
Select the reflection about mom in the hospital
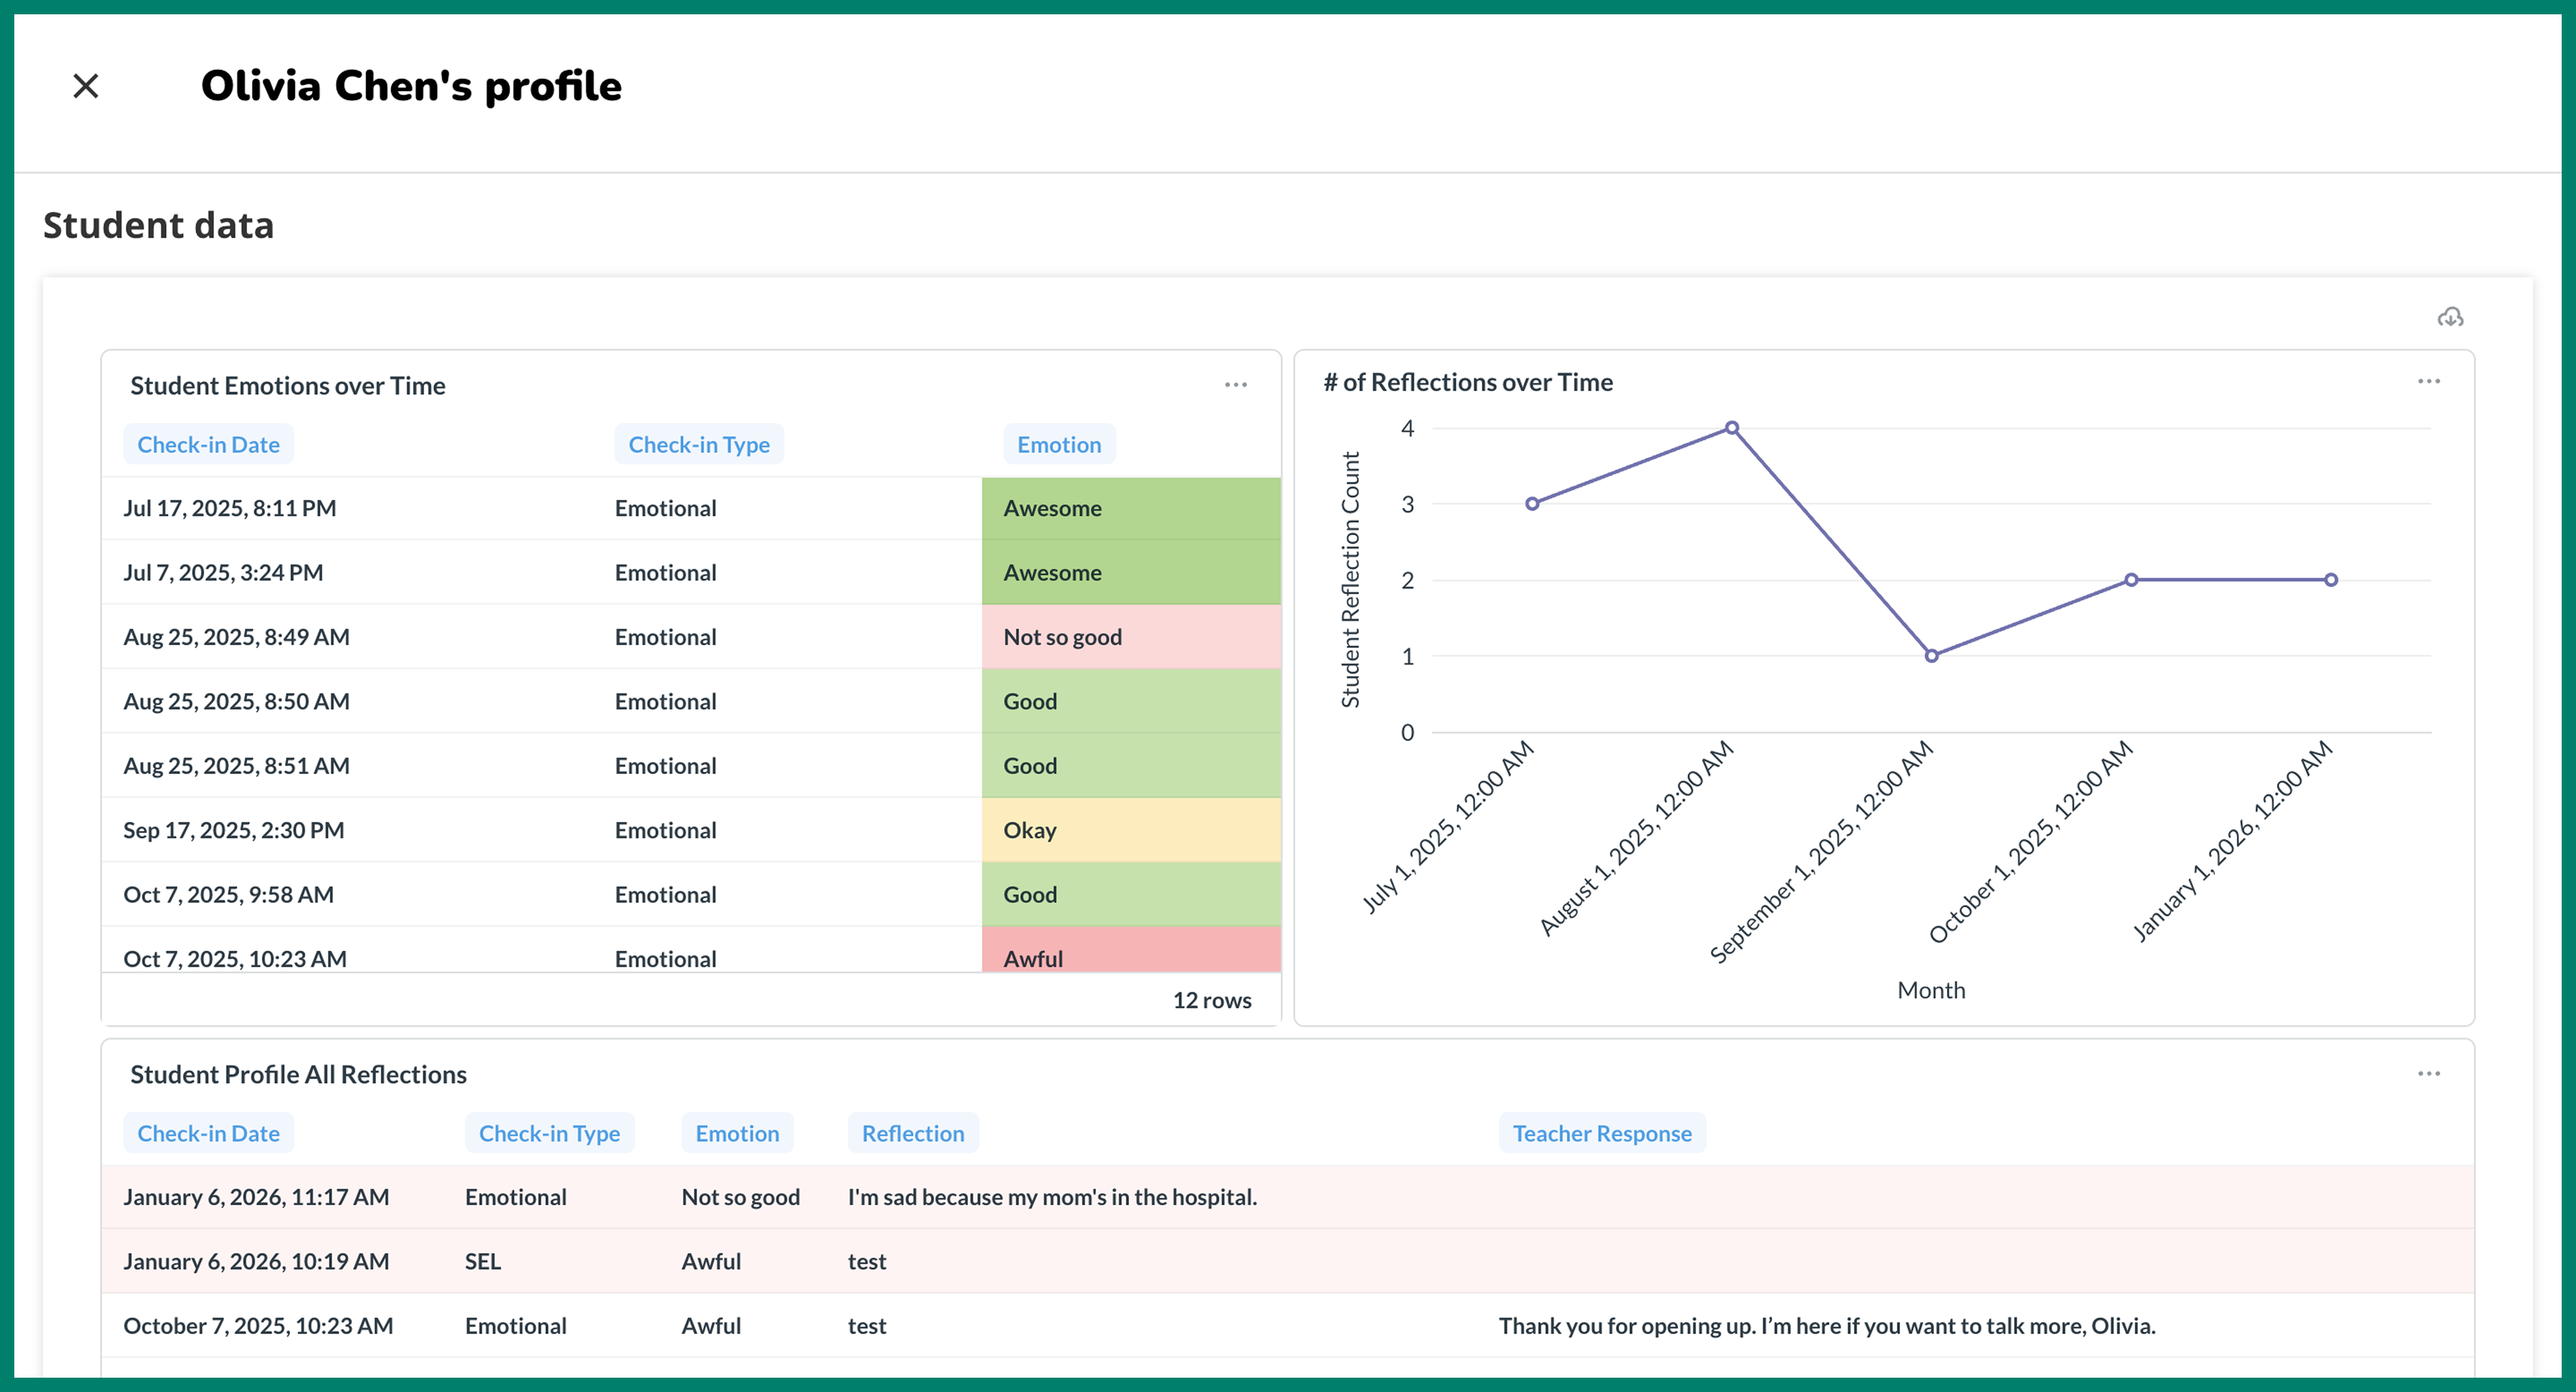pyautogui.click(x=1051, y=1196)
